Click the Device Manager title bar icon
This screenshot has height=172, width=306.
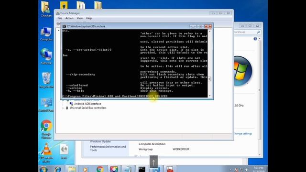coord(58,13)
